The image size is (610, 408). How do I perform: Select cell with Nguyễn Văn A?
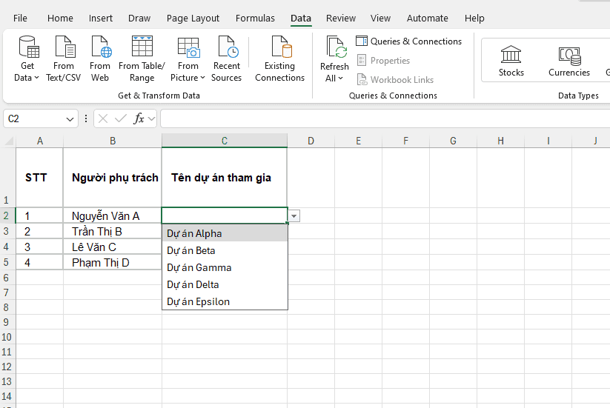coord(113,215)
